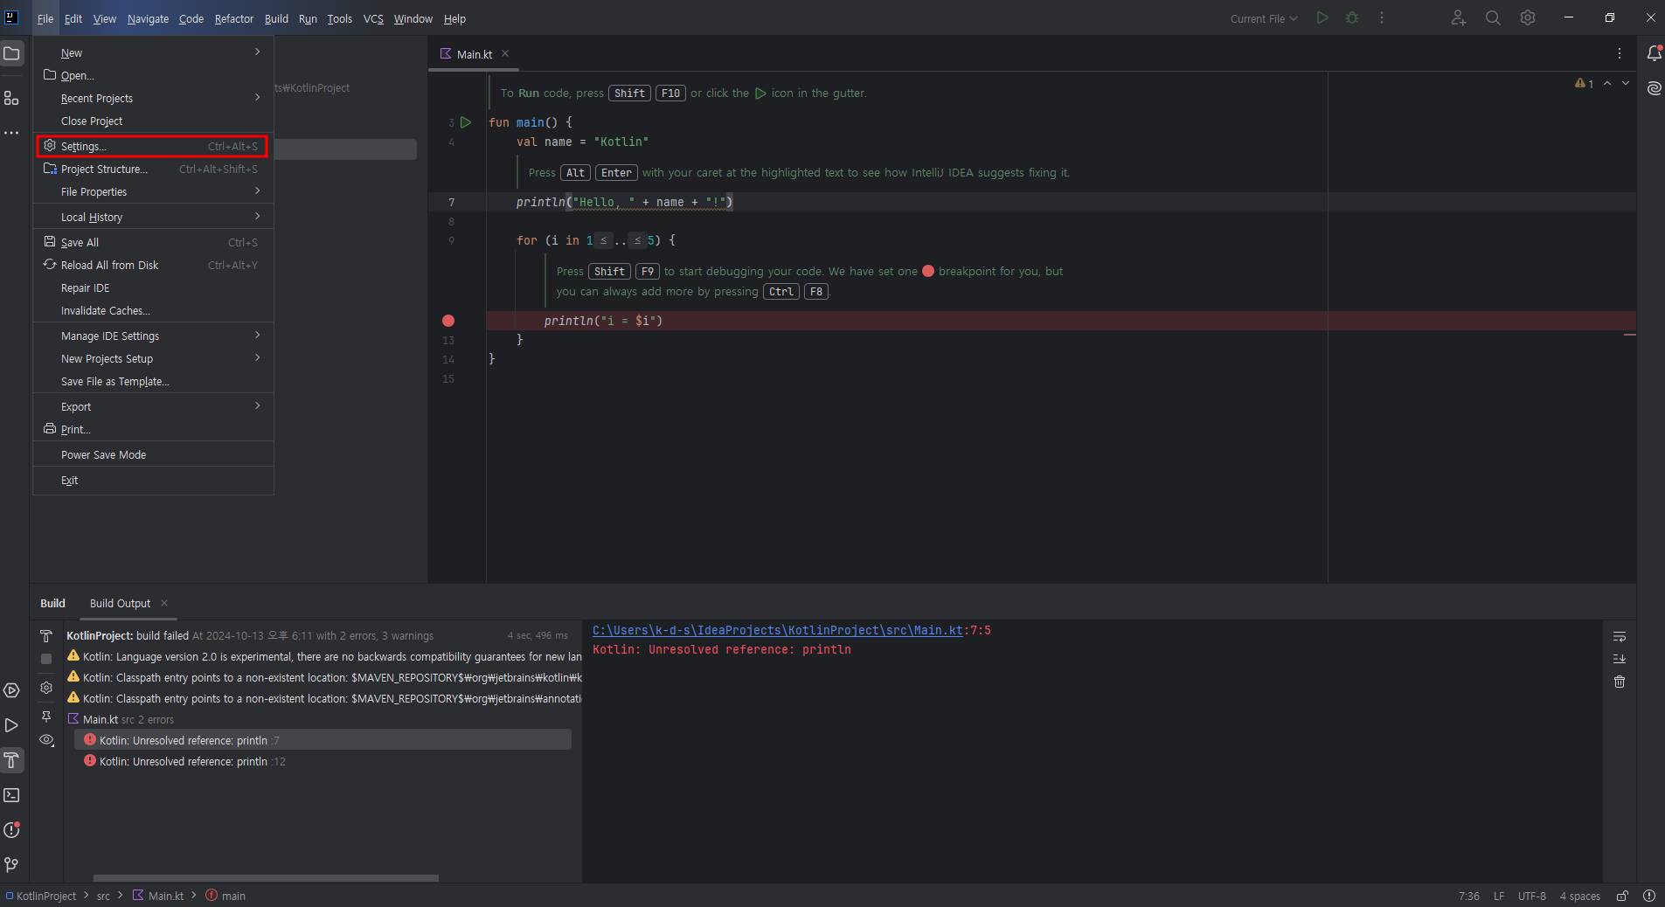Toggle soft-wrap in build output console
Screen dimensions: 1665x907
point(1620,636)
